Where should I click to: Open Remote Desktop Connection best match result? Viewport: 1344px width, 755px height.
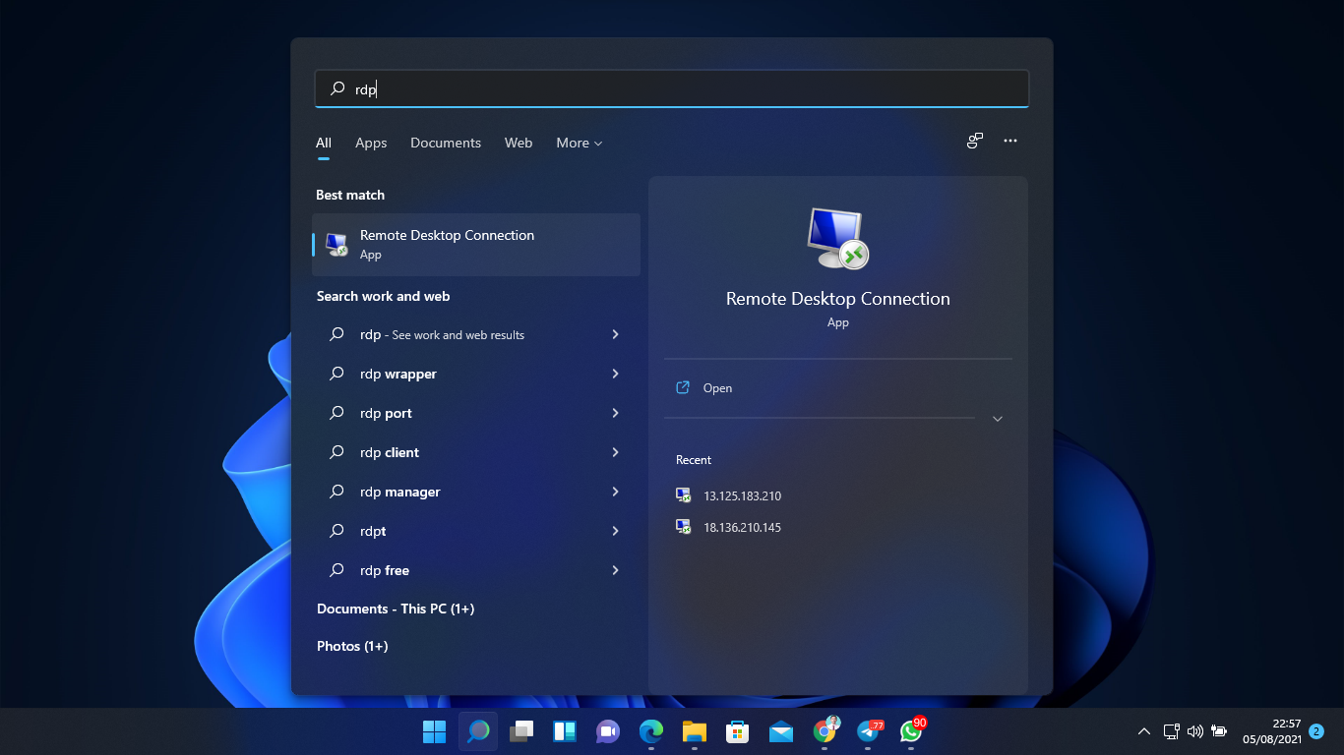[x=476, y=245]
